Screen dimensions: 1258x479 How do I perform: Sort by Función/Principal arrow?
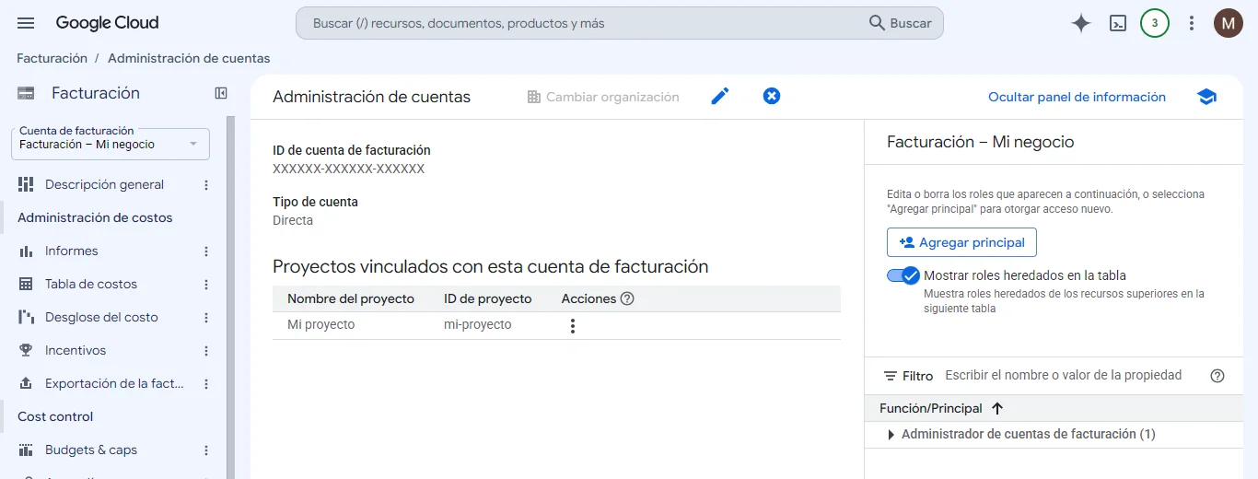(996, 408)
